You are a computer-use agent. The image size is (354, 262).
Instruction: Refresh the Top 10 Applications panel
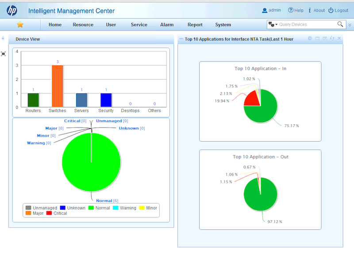pos(332,39)
